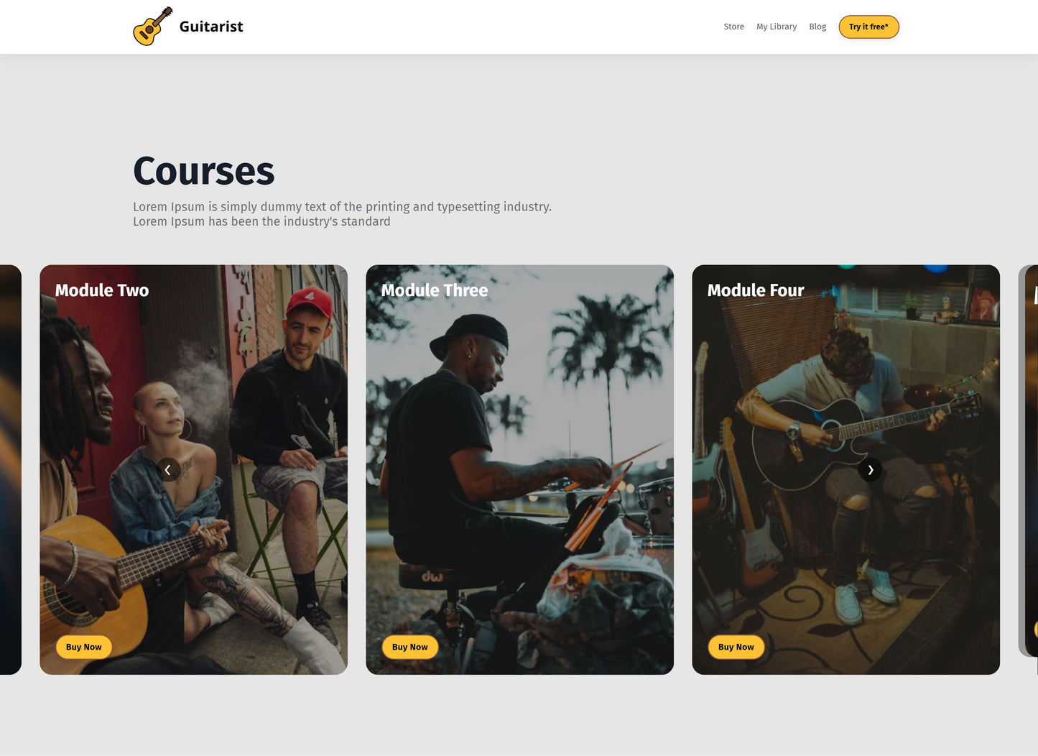Click the guitar logo icon
Screen dimensions: 1038x756
point(152,27)
